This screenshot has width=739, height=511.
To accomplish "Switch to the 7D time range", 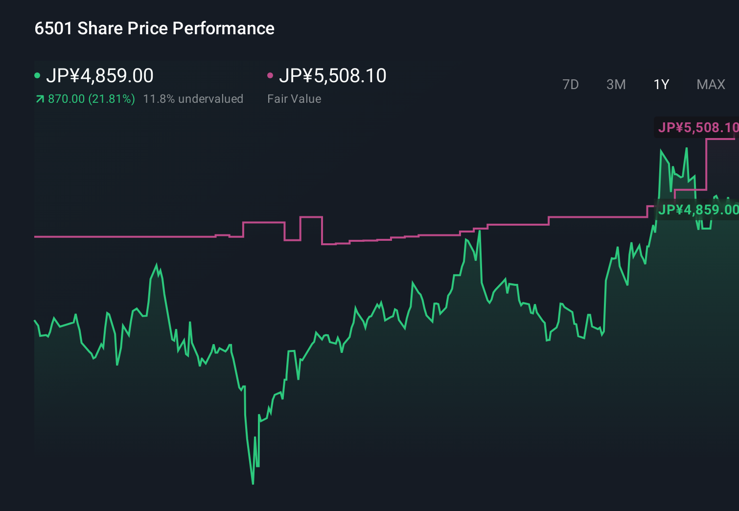I will point(571,84).
